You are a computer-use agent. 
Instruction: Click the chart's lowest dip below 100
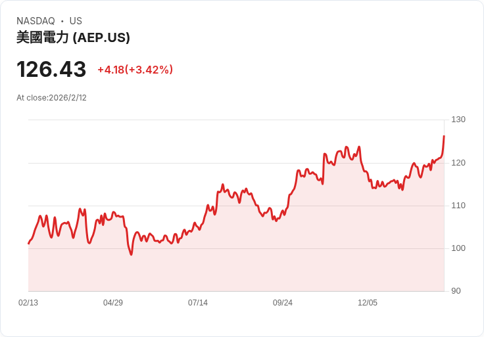tap(131, 254)
